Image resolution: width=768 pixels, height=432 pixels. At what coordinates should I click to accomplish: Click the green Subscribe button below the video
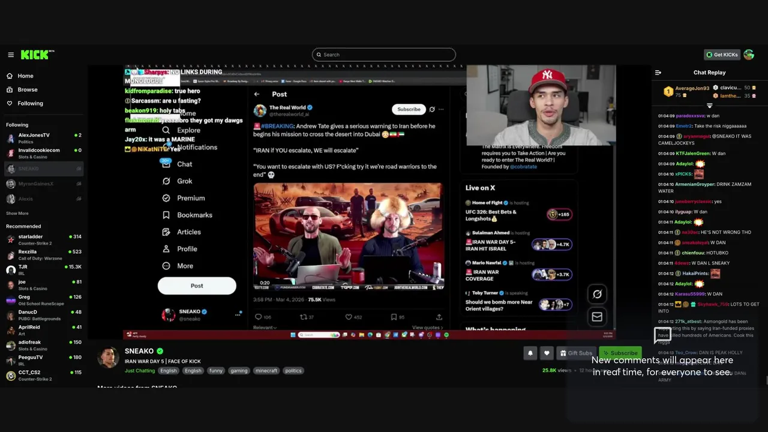(620, 353)
